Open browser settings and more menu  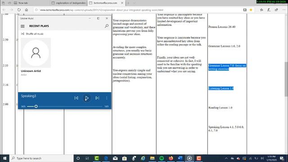pyautogui.click(x=284, y=10)
